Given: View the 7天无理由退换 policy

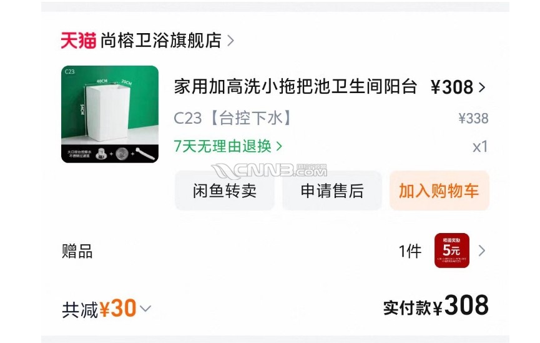Looking at the screenshot, I should pos(223,146).
